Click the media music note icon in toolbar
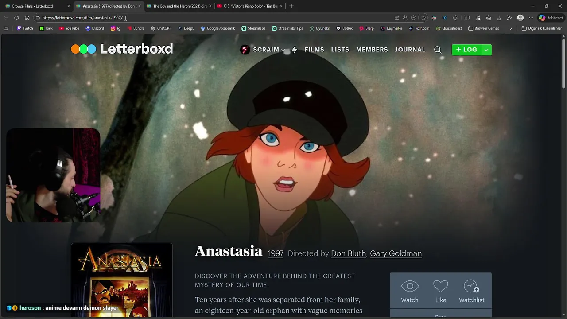The height and width of the screenshot is (319, 567). coord(478,18)
